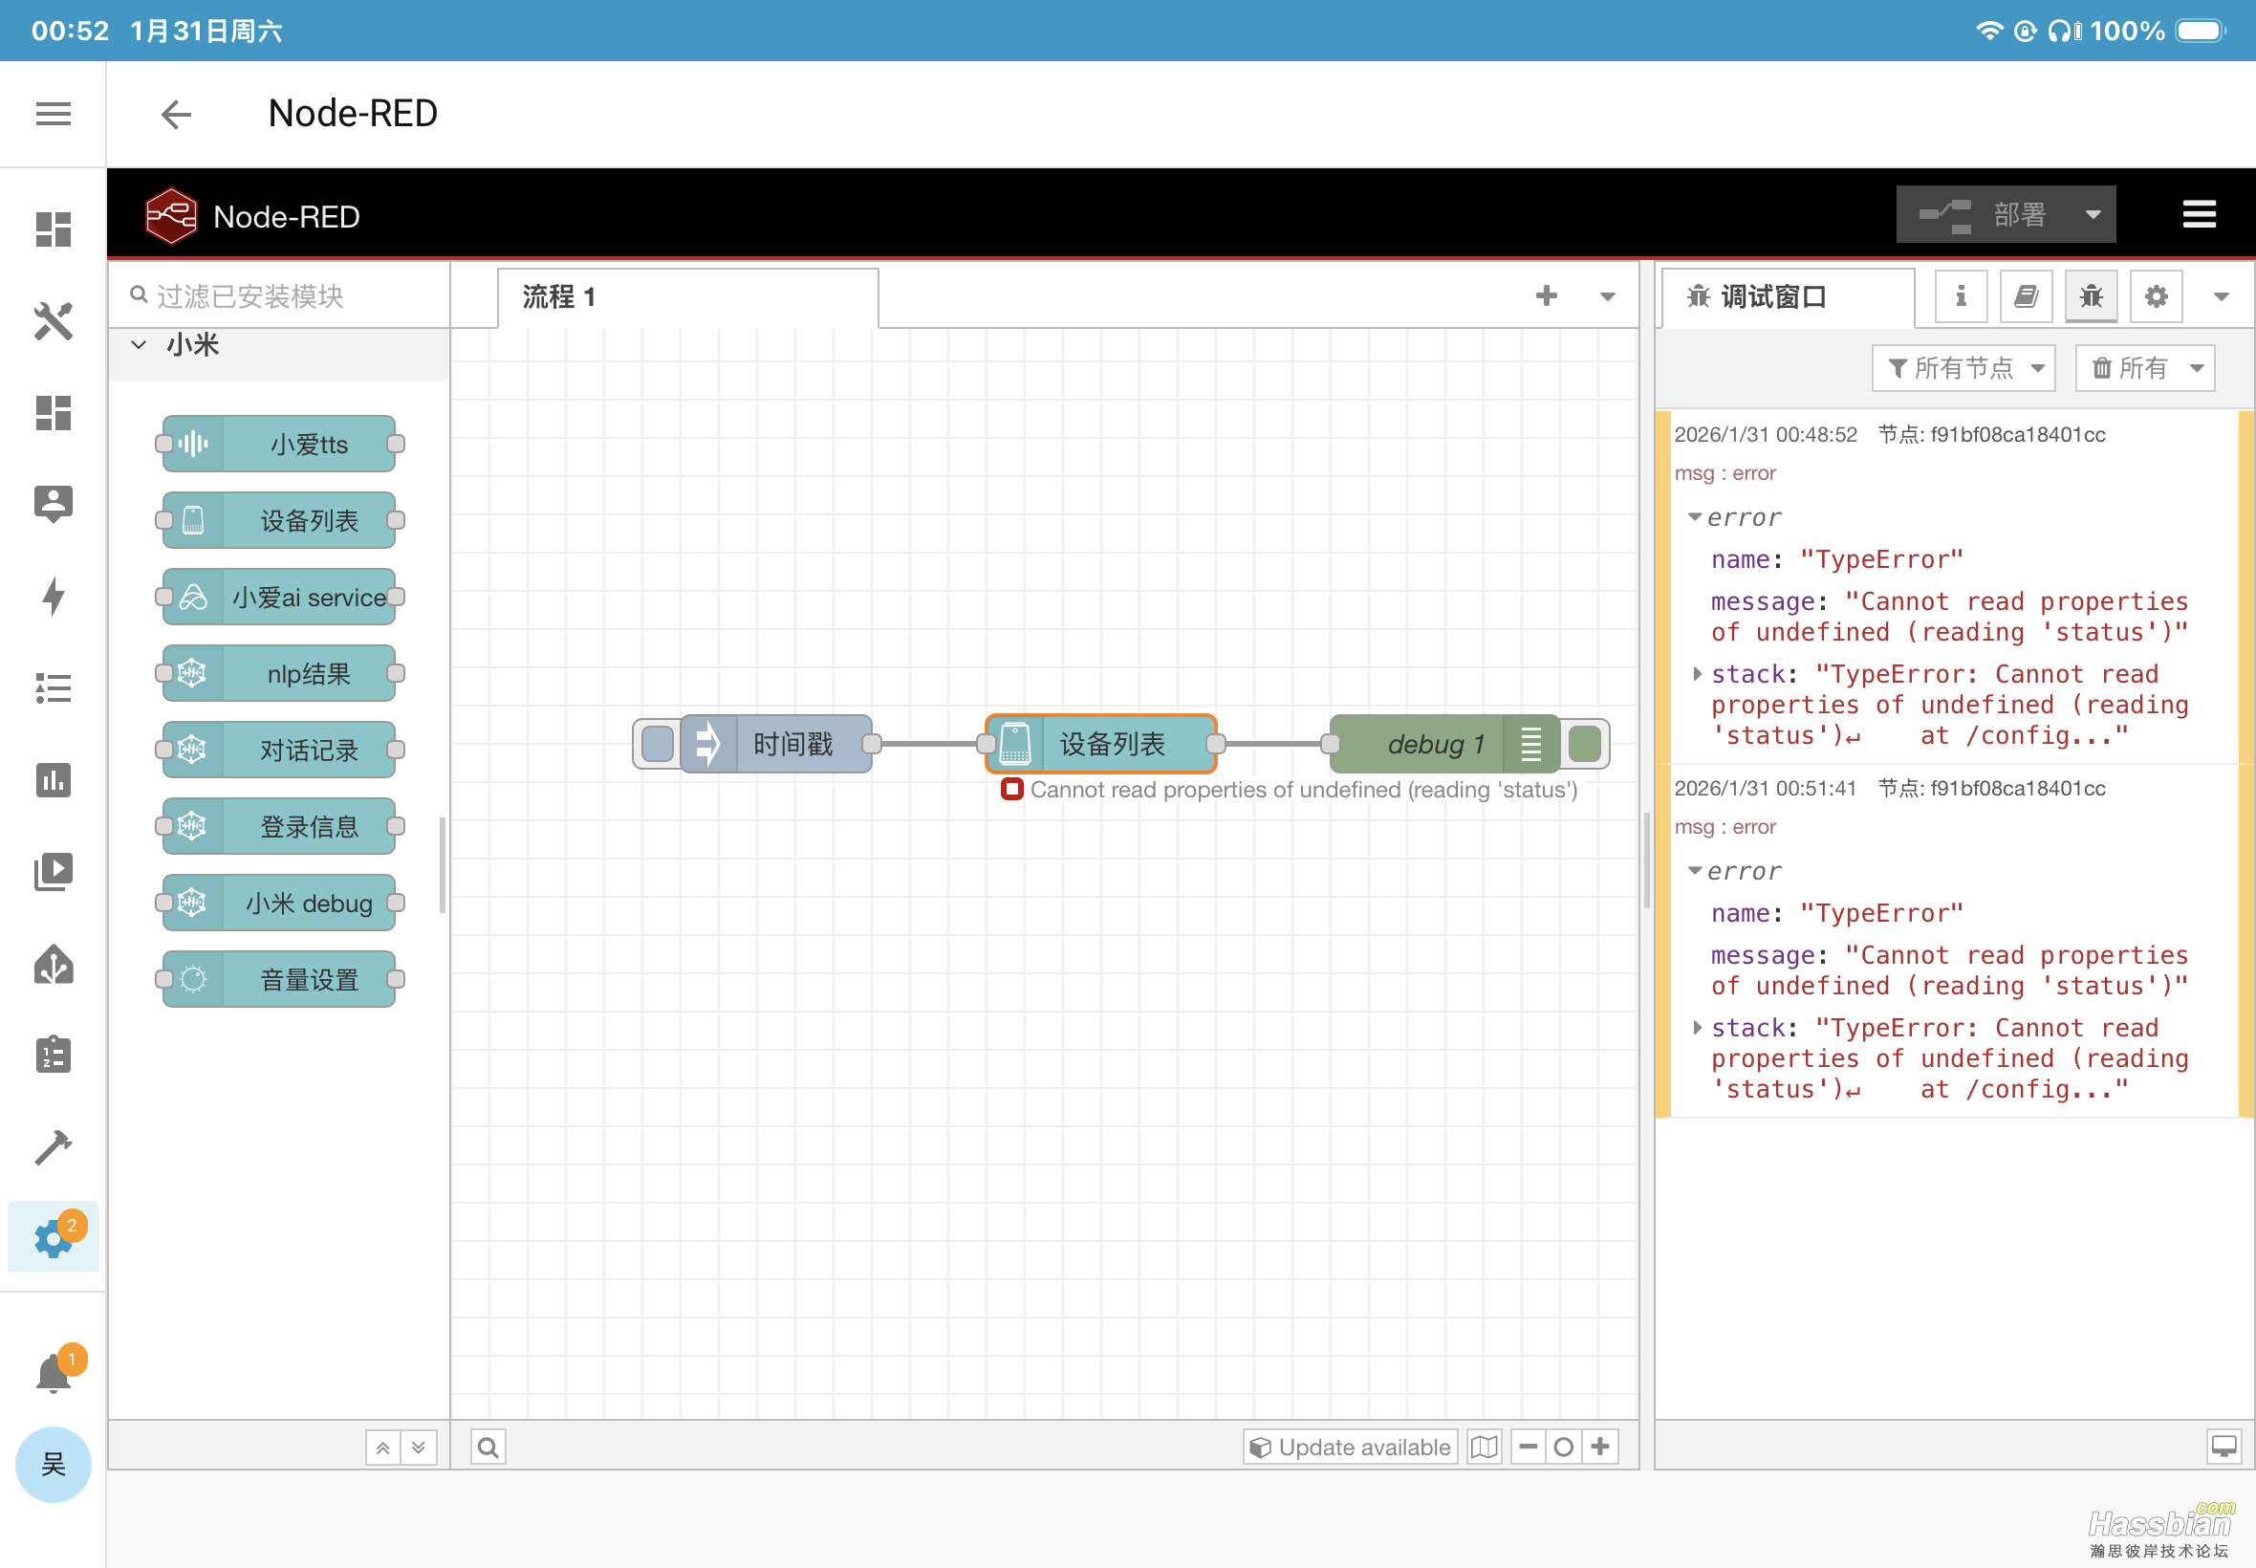Open the 部署 deploy options dropdown arrow
Viewport: 2256px width, 1568px height.
tap(2092, 214)
